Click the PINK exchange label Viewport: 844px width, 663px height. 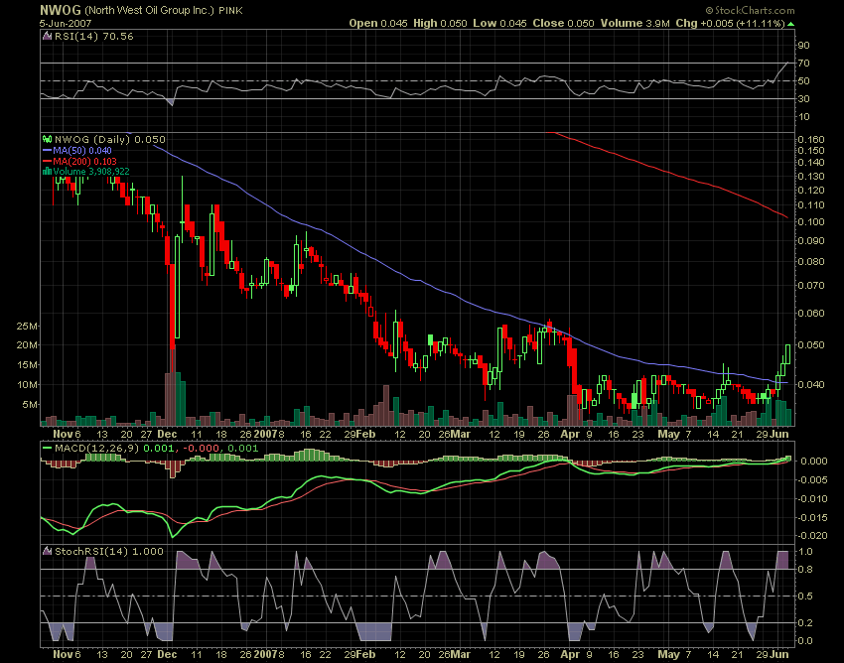point(231,11)
